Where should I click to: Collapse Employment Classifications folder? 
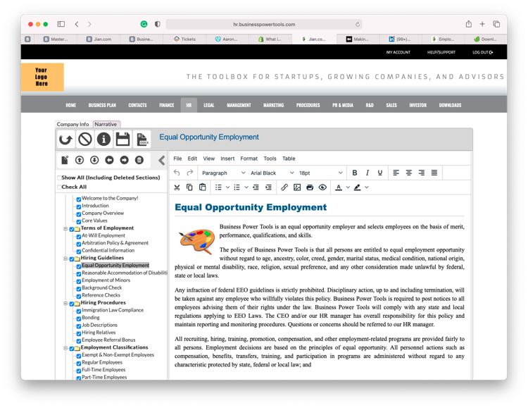(x=65, y=348)
